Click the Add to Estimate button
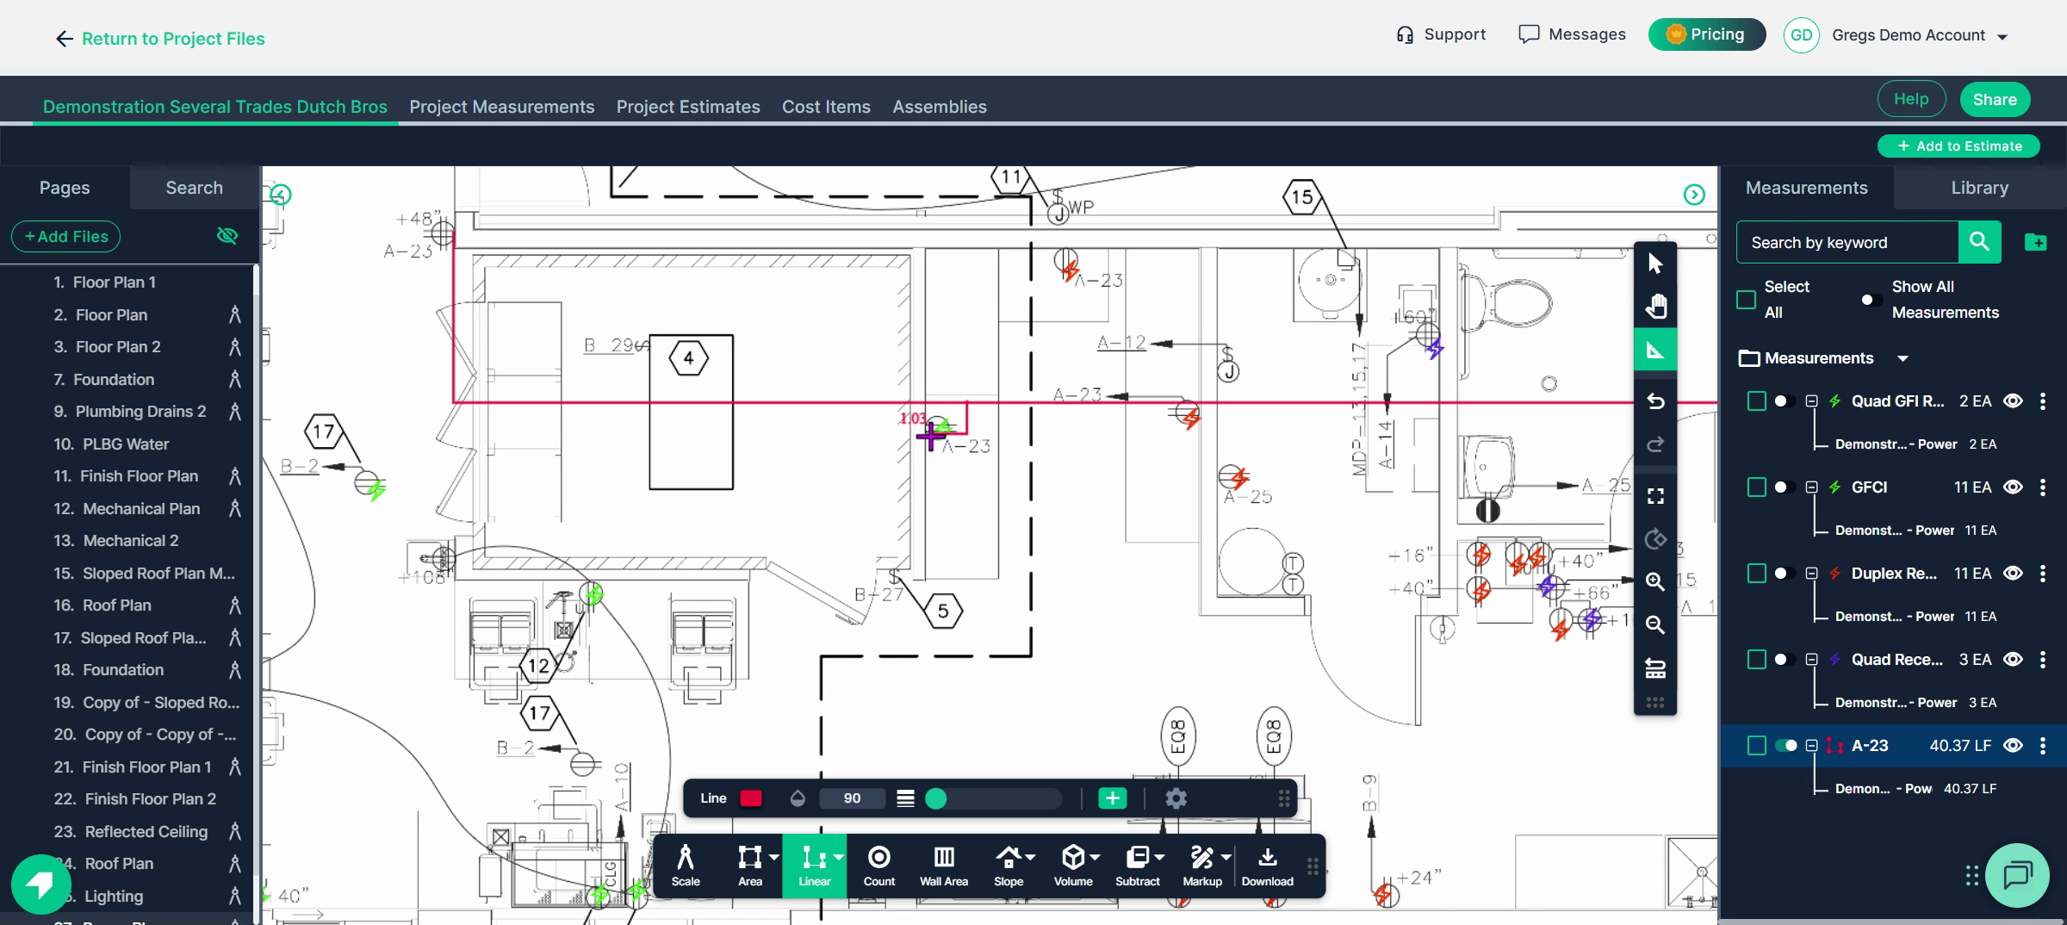Image resolution: width=2067 pixels, height=925 pixels. (x=1958, y=146)
